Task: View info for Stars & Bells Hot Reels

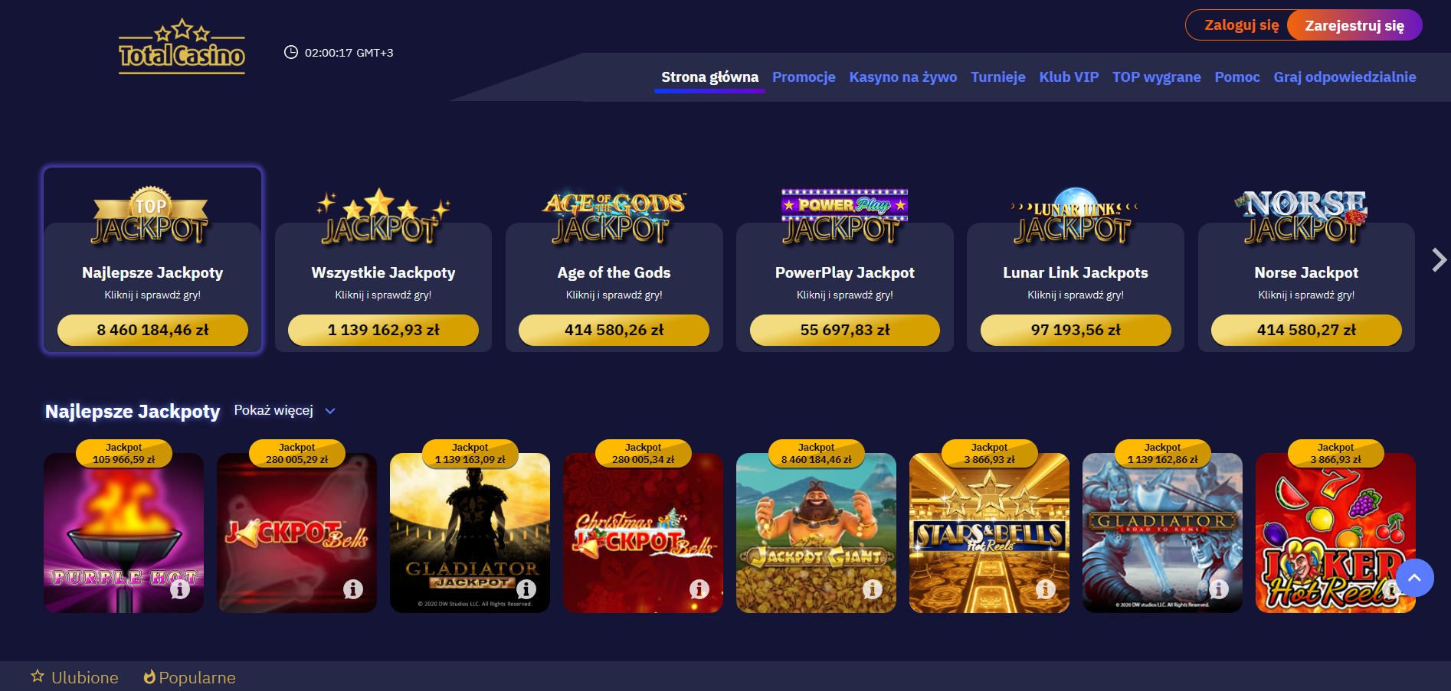Action: click(1046, 589)
